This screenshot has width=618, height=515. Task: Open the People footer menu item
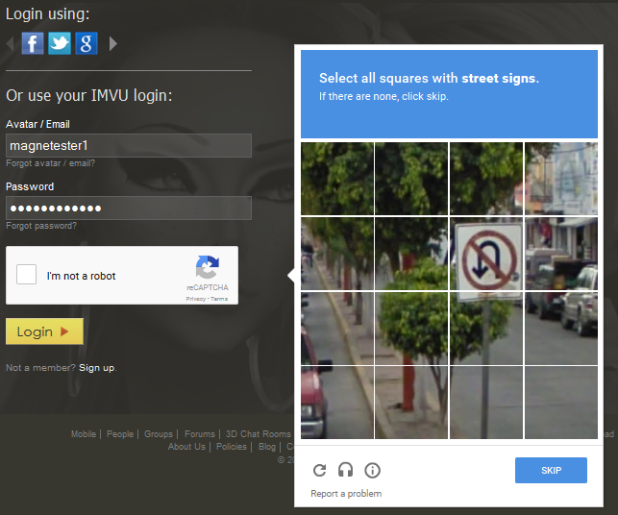click(120, 434)
